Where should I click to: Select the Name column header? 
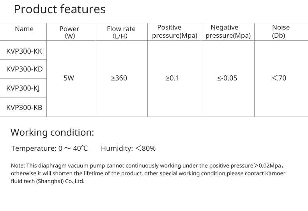pos(24,29)
